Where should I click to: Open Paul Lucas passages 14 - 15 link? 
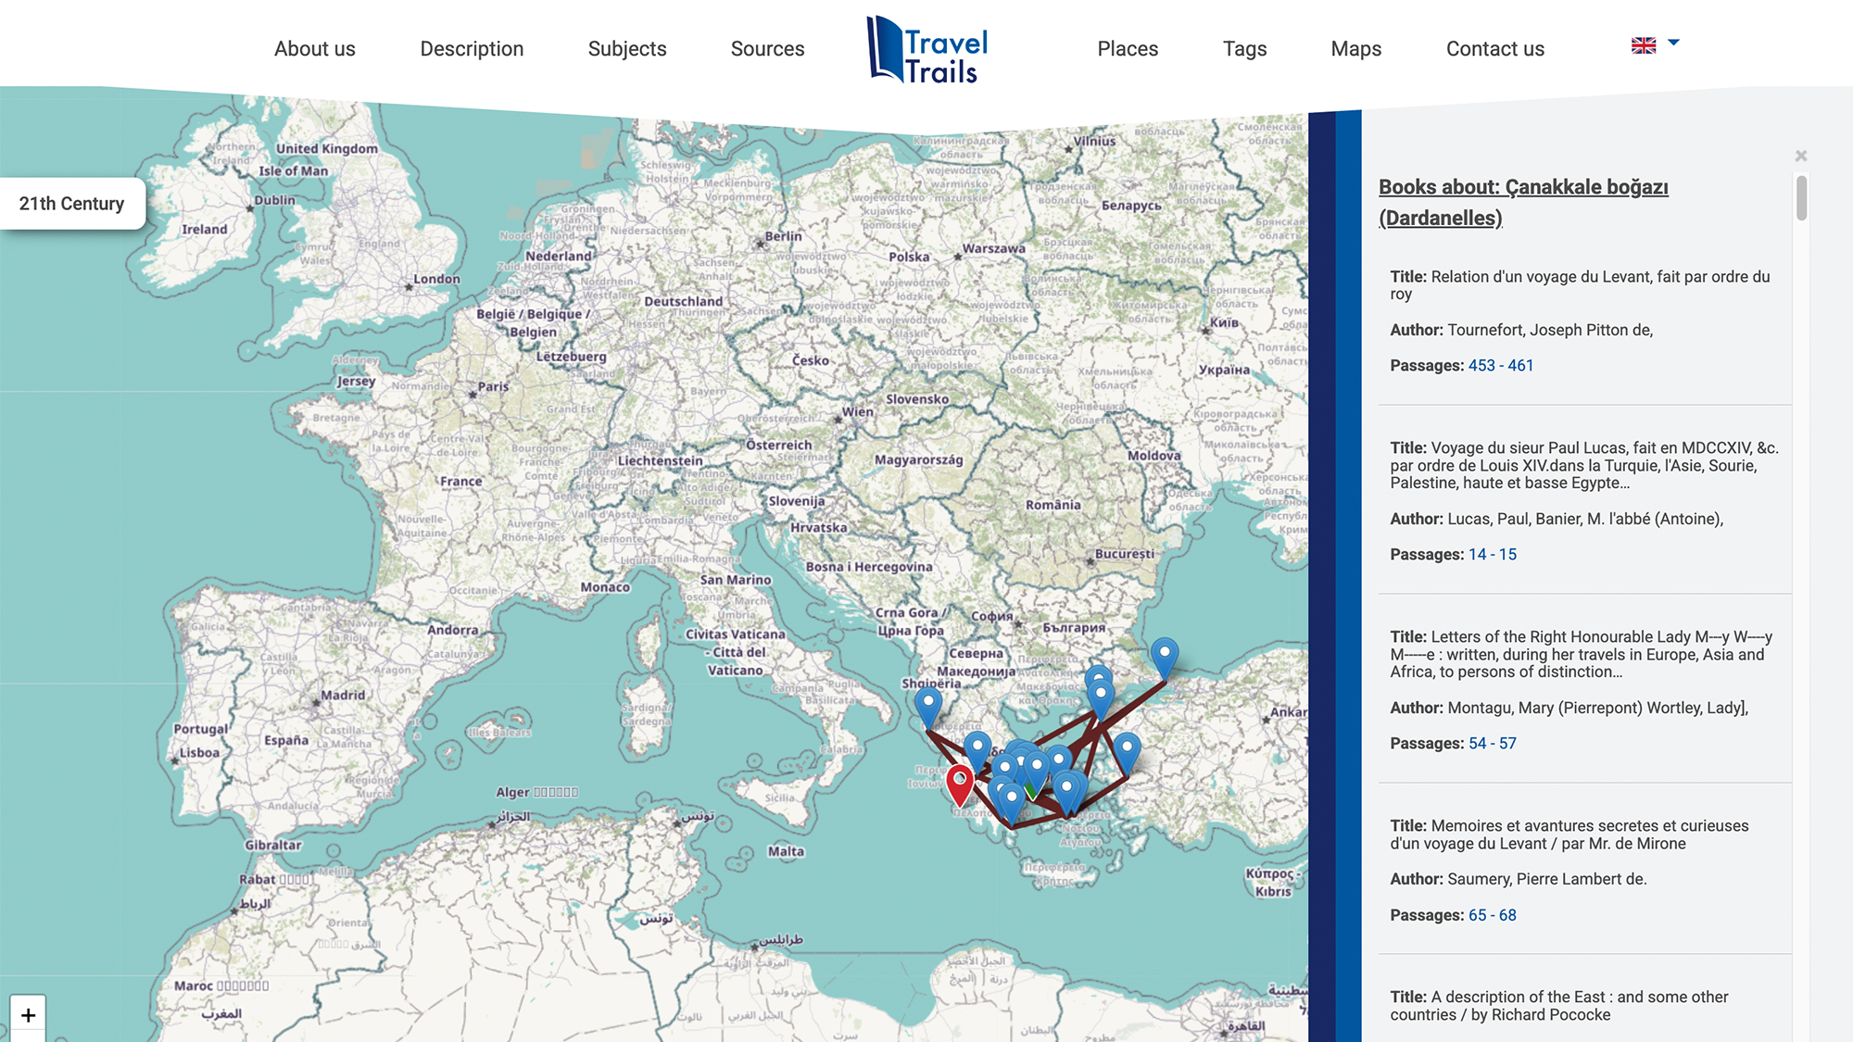pos(1493,555)
